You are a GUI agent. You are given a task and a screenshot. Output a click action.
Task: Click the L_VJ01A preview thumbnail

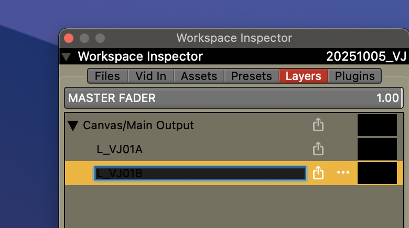377,149
